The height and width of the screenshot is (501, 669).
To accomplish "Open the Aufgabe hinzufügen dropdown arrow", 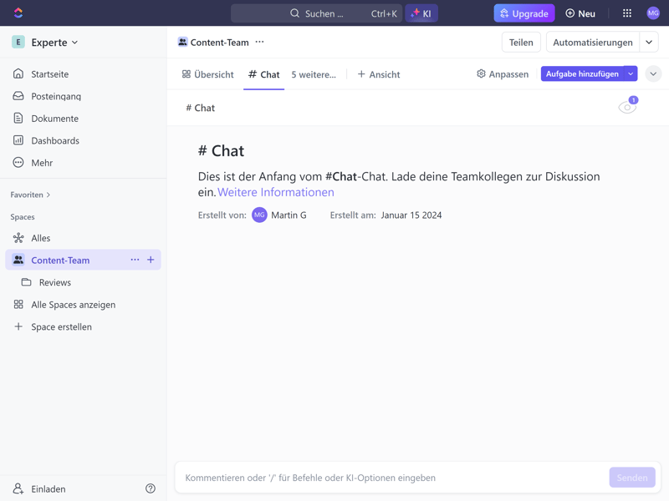I will (x=631, y=74).
